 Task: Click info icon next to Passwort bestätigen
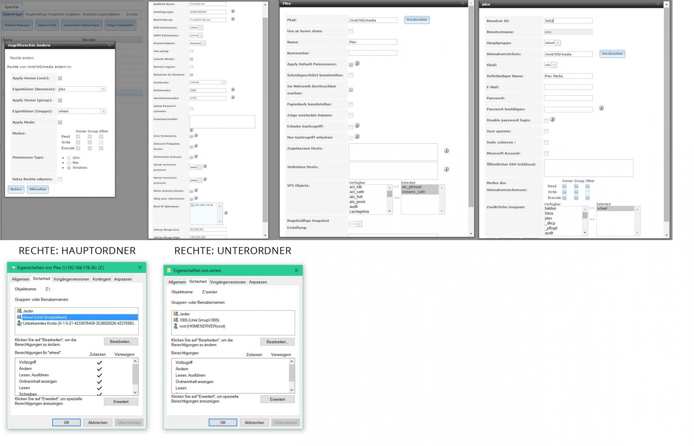601,108
